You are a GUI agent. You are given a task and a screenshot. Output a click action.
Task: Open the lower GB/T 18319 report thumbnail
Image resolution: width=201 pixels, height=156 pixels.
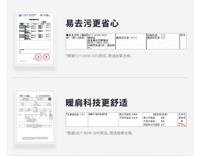tap(34, 117)
